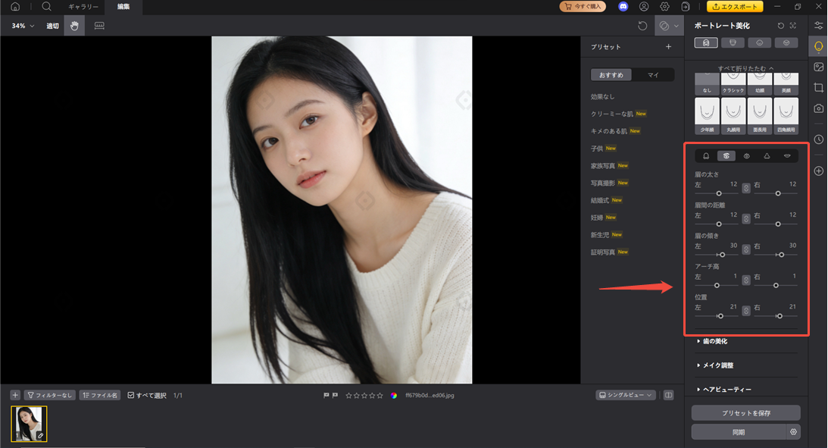Click the プリセットを保存 button

point(745,412)
